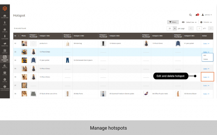This screenshot has height=135, width=217.
Task: Click the jean jacket thumbnail in row 34
Action: click(x=33, y=60)
